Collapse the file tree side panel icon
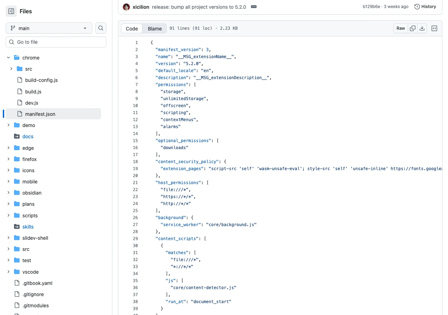 coord(11,11)
